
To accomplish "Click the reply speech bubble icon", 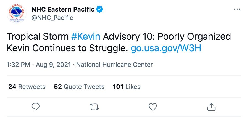I will coord(36,107).
